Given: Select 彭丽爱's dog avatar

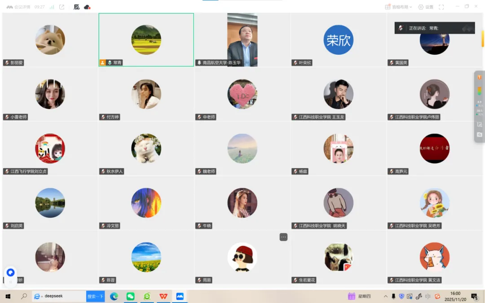Looking at the screenshot, I should coord(50,40).
